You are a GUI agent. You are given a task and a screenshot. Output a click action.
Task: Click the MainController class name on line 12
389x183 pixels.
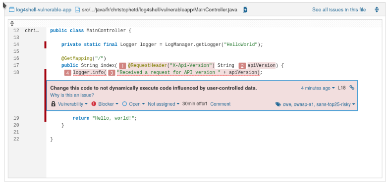[106, 31]
